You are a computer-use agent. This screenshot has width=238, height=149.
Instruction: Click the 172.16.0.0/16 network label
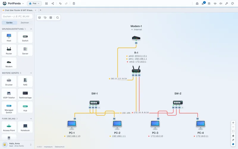pos(140,113)
